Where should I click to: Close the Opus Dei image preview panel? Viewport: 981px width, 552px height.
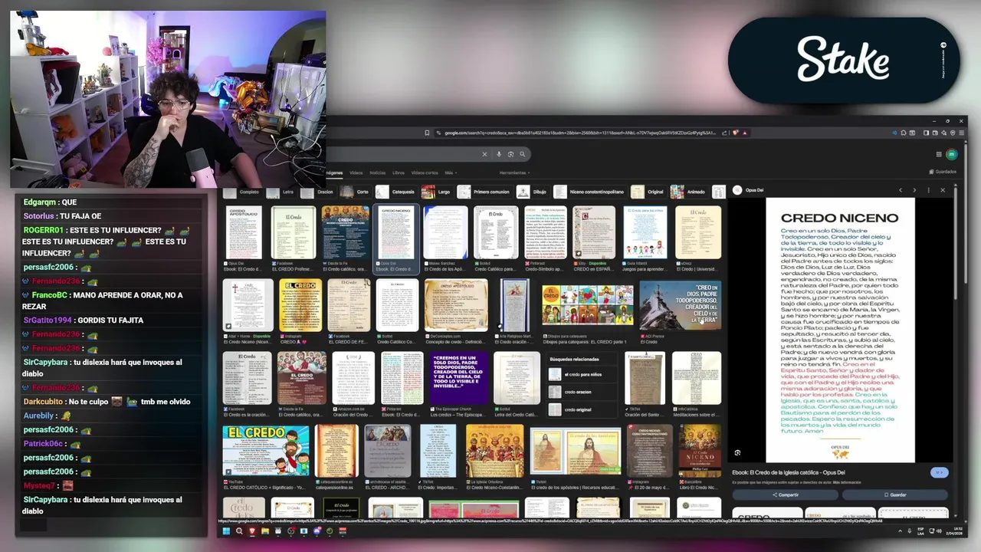[x=943, y=190]
